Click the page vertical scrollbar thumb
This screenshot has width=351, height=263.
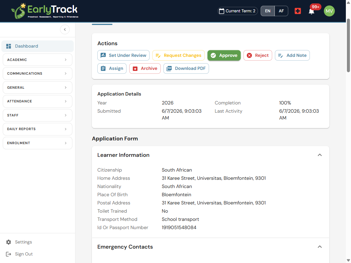coord(348,46)
